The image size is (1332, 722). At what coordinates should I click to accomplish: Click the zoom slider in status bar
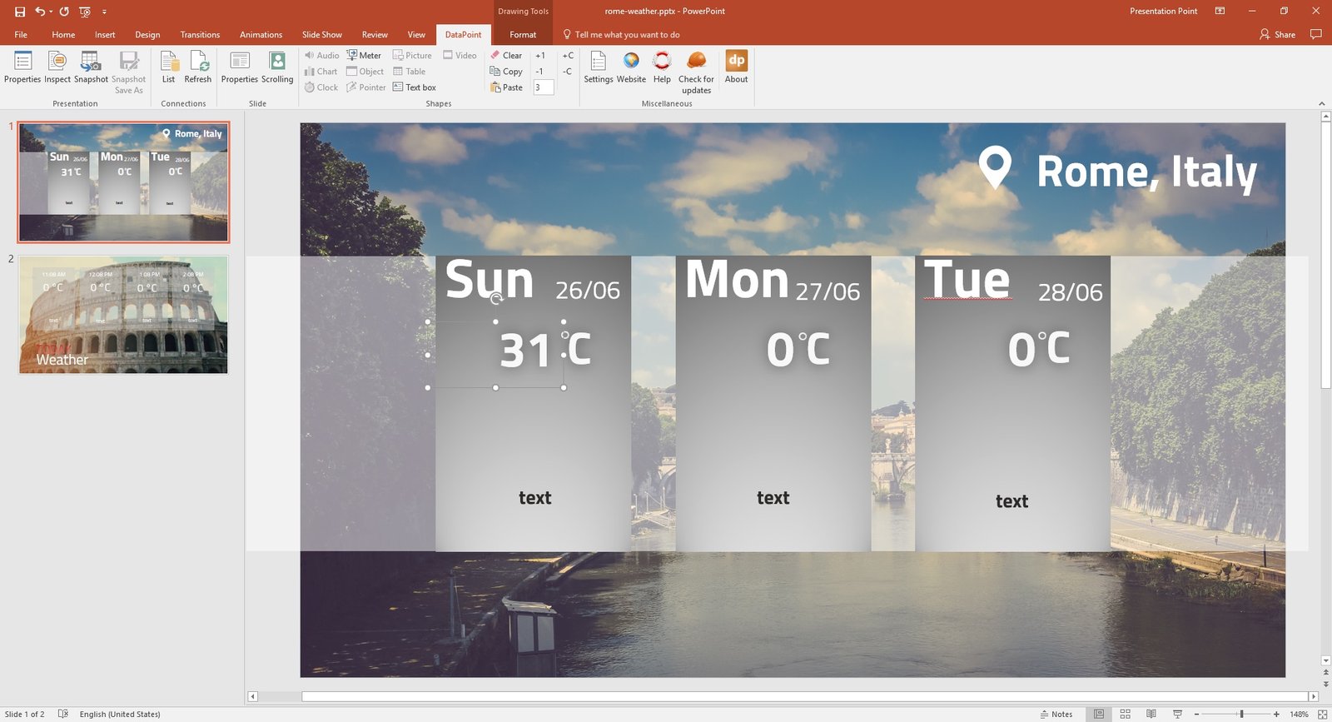tap(1240, 715)
